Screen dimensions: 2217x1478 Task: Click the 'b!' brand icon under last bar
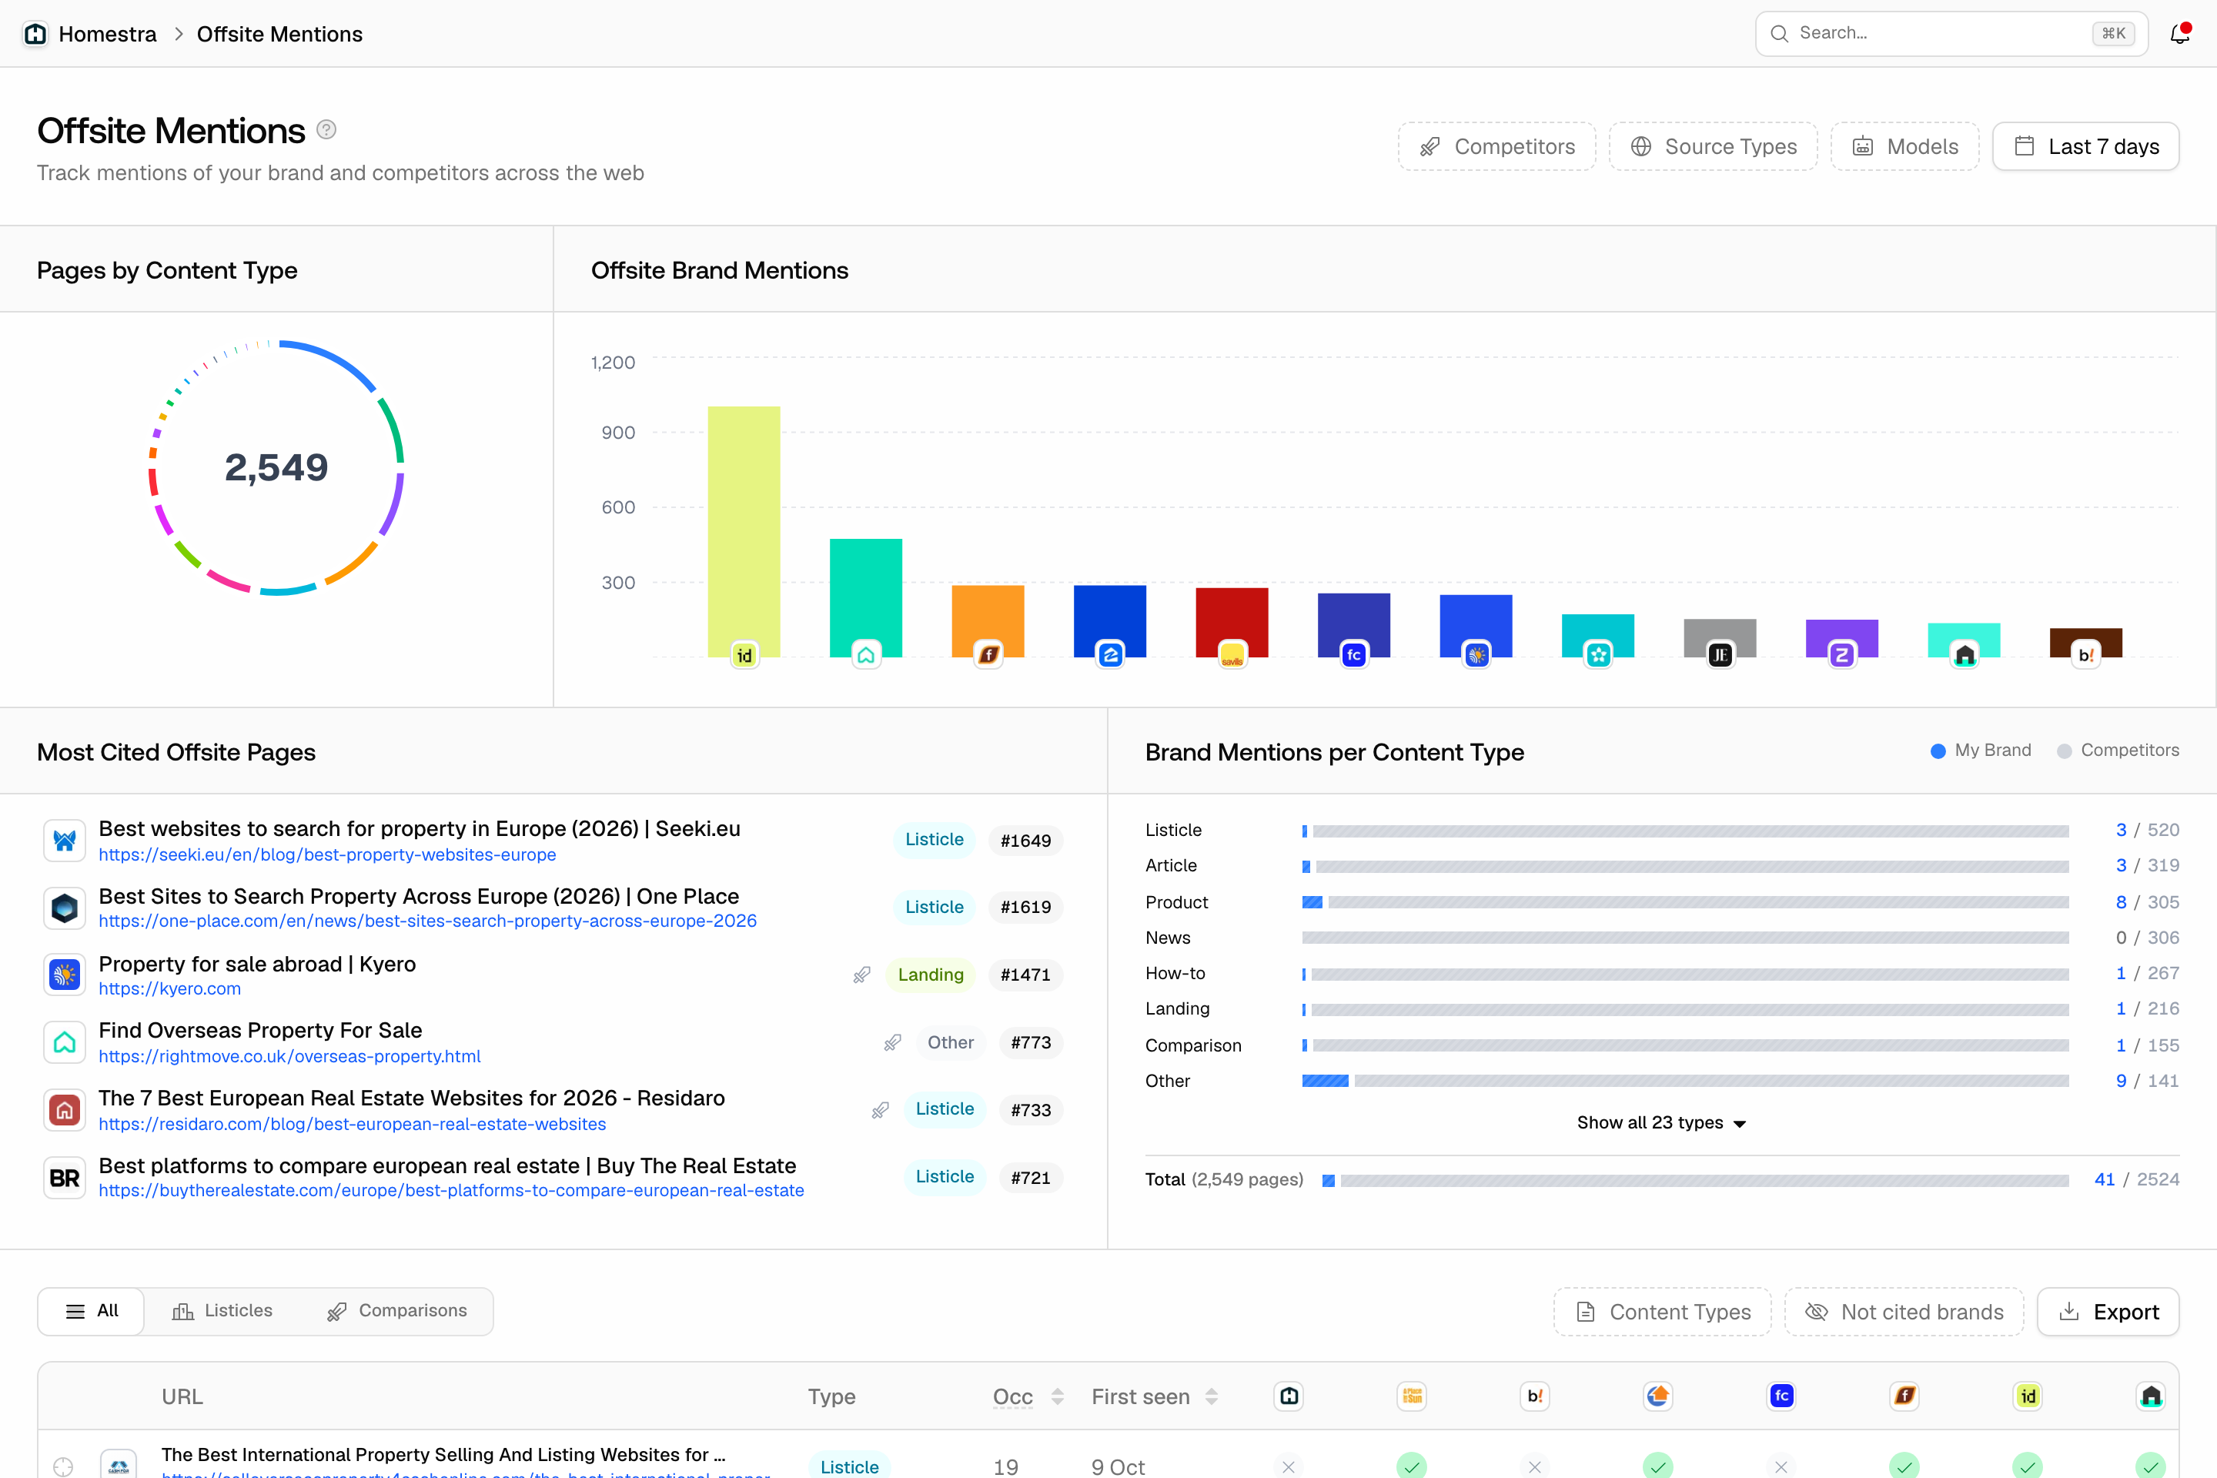point(2086,655)
